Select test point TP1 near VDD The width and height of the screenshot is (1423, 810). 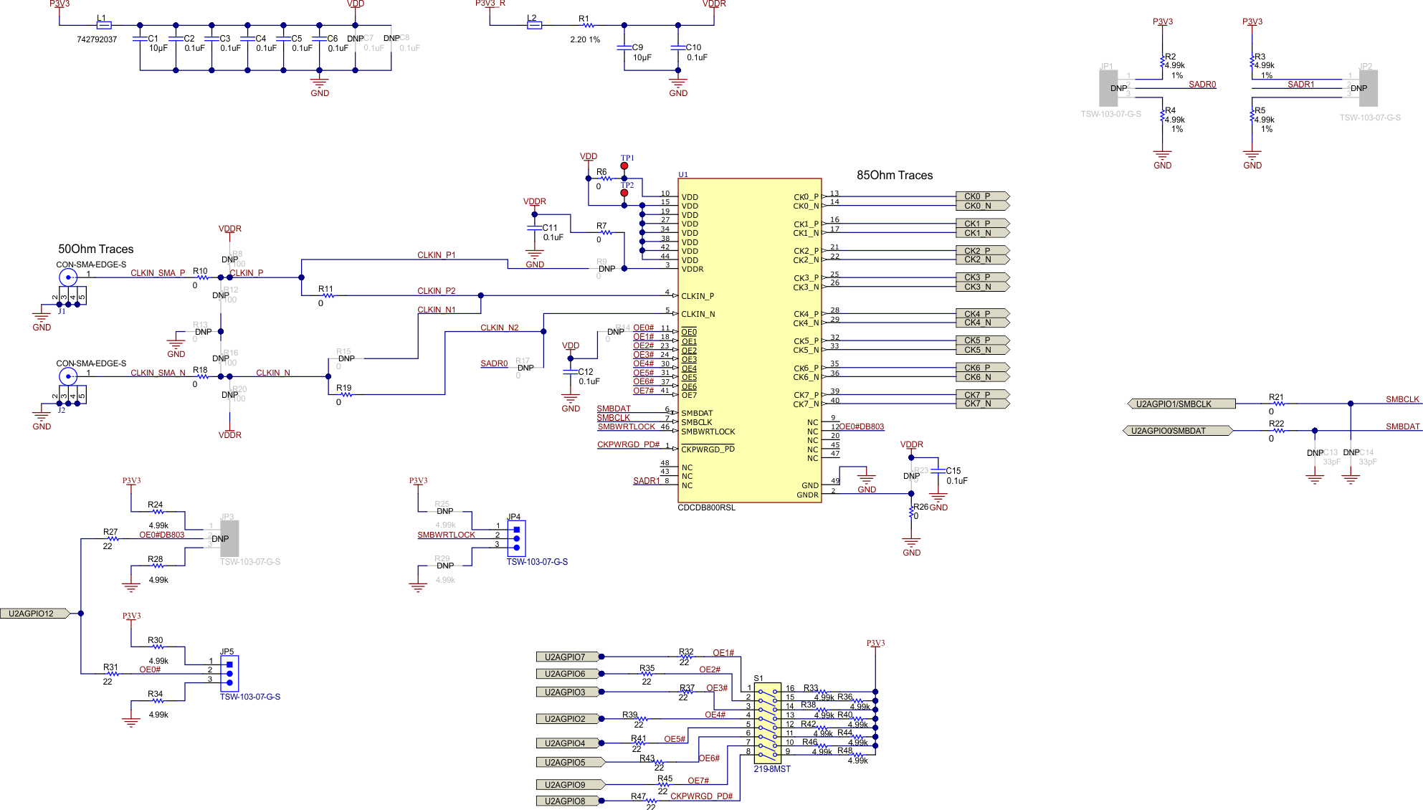(626, 165)
